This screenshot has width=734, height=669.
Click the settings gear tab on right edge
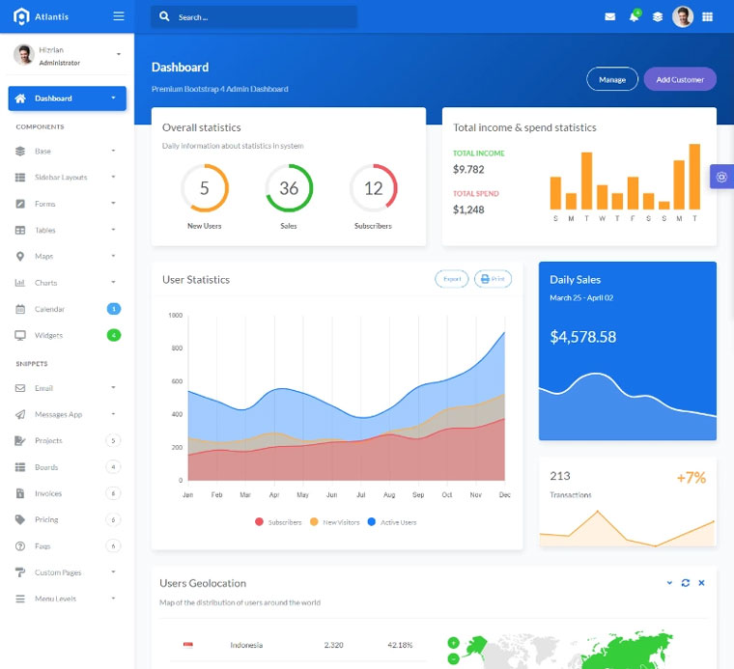click(721, 177)
